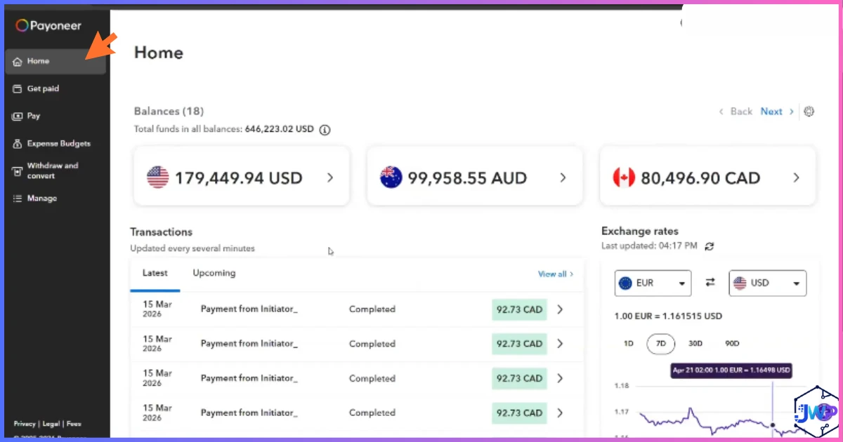Expand the USD balance chevron
The width and height of the screenshot is (843, 442).
(330, 178)
